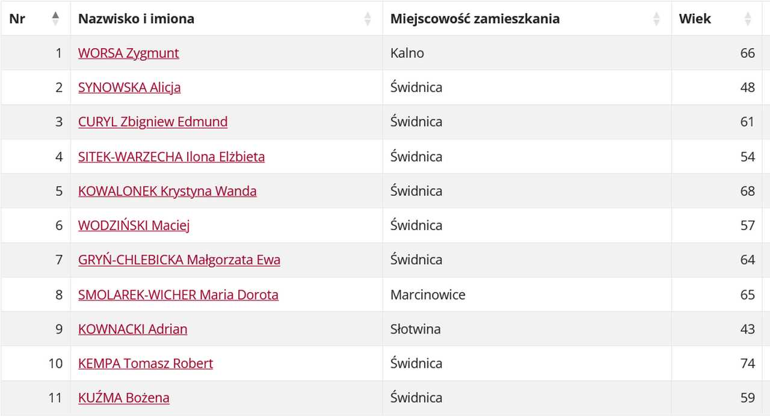Click the Wiek column sort arrows
This screenshot has width=770, height=417.
coord(748,19)
